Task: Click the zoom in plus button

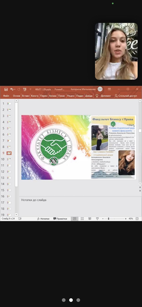Action: [x=125, y=219]
